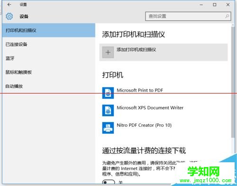Click the 设备 page title
The height and width of the screenshot is (186, 237).
pyautogui.click(x=24, y=16)
